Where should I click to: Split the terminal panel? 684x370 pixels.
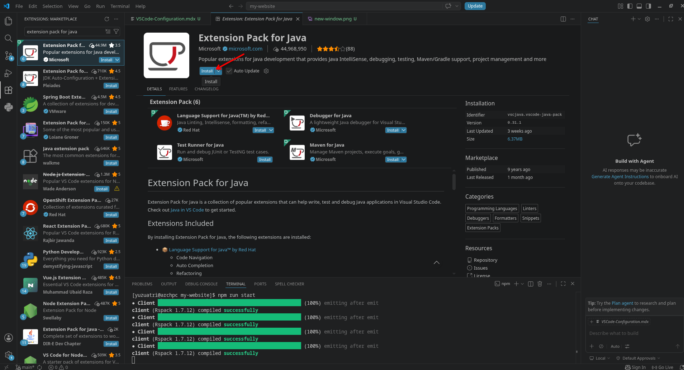[531, 284]
